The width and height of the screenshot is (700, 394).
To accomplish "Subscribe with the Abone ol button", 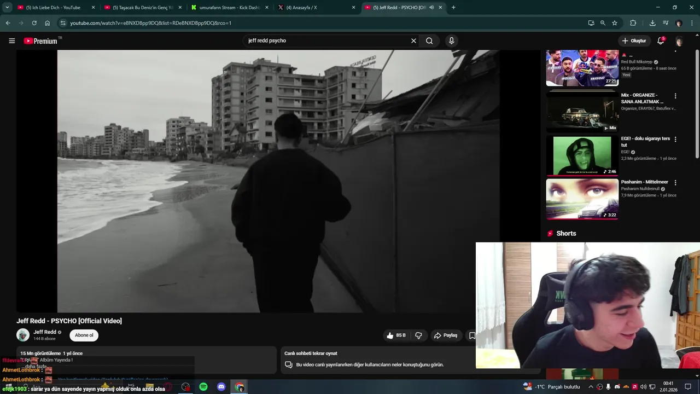I will (x=84, y=335).
